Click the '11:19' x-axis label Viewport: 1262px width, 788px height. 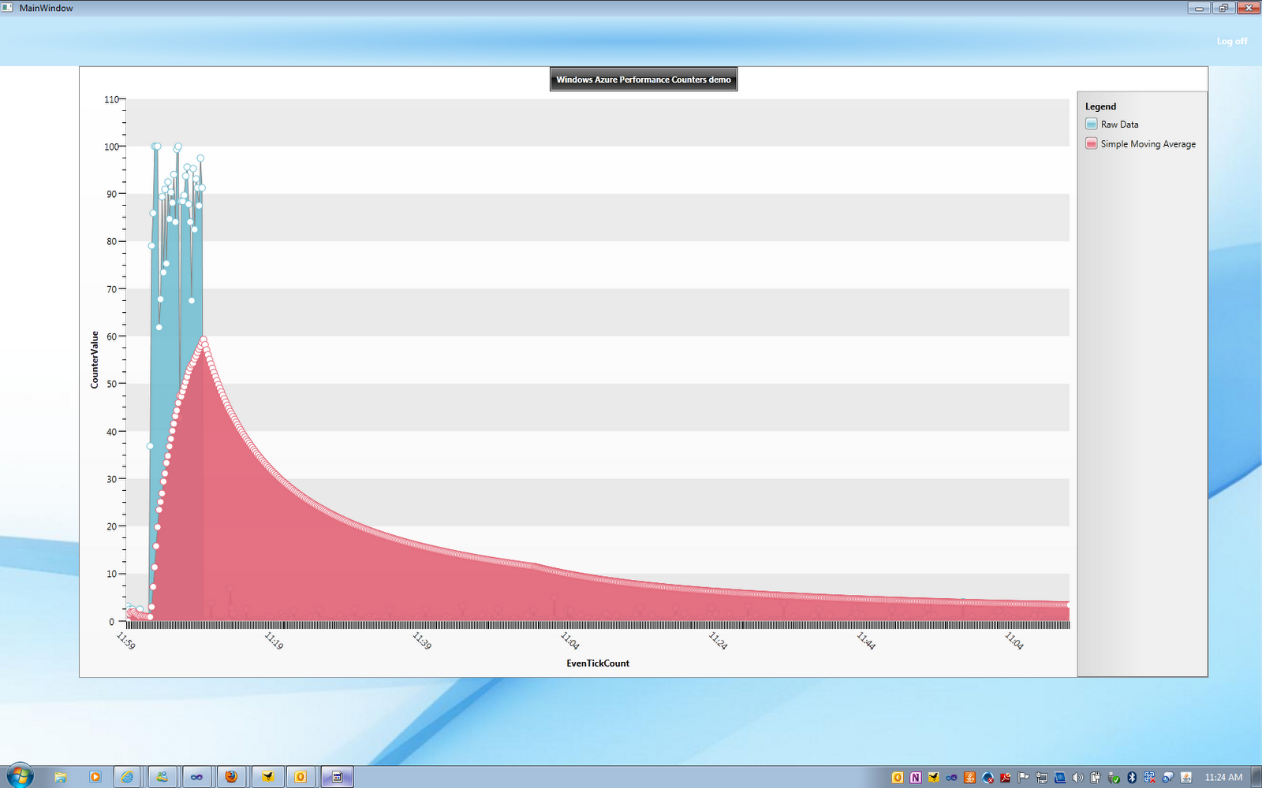(x=274, y=641)
